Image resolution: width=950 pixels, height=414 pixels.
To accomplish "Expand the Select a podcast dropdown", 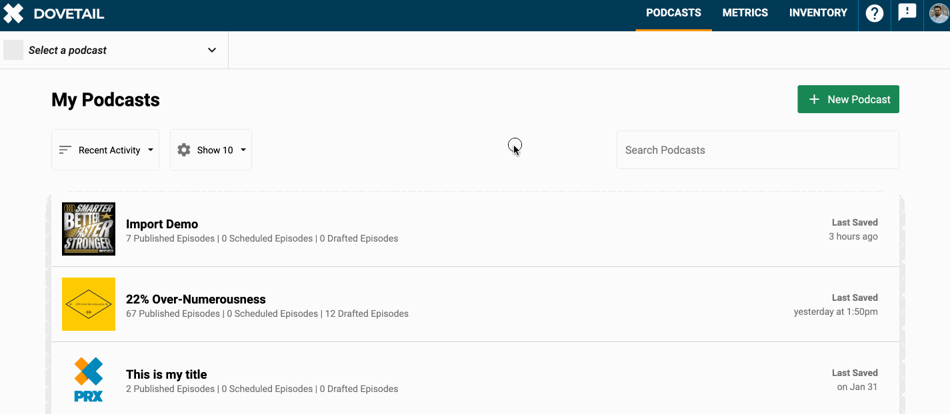I will point(212,50).
